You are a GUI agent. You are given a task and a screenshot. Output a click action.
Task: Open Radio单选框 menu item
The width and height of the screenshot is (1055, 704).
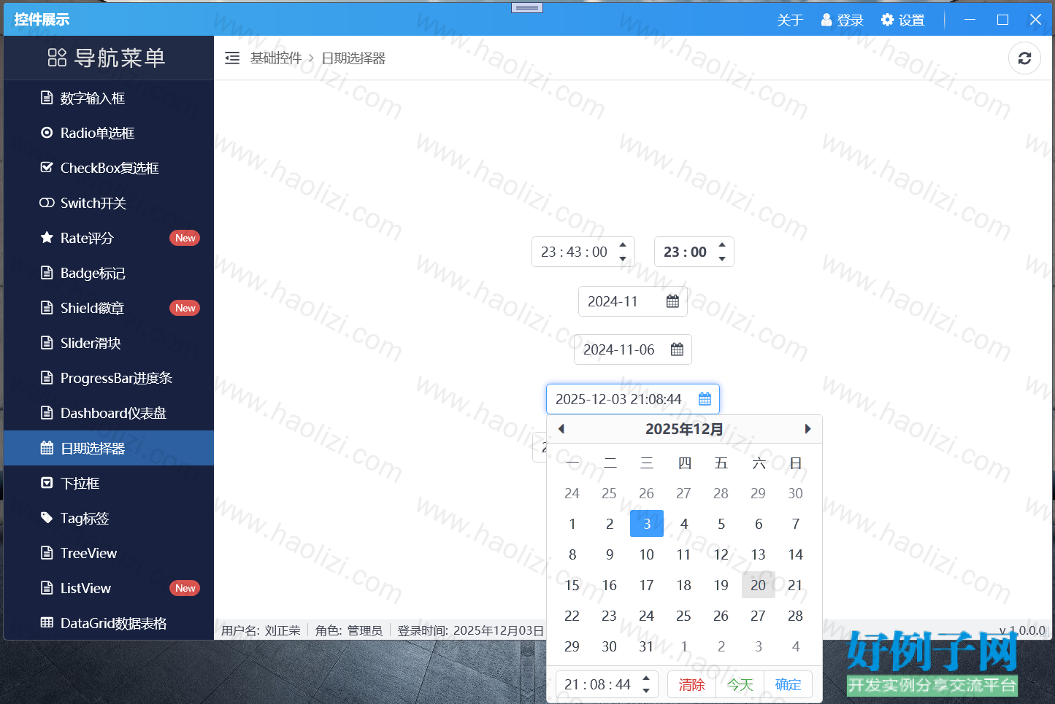pyautogui.click(x=109, y=133)
